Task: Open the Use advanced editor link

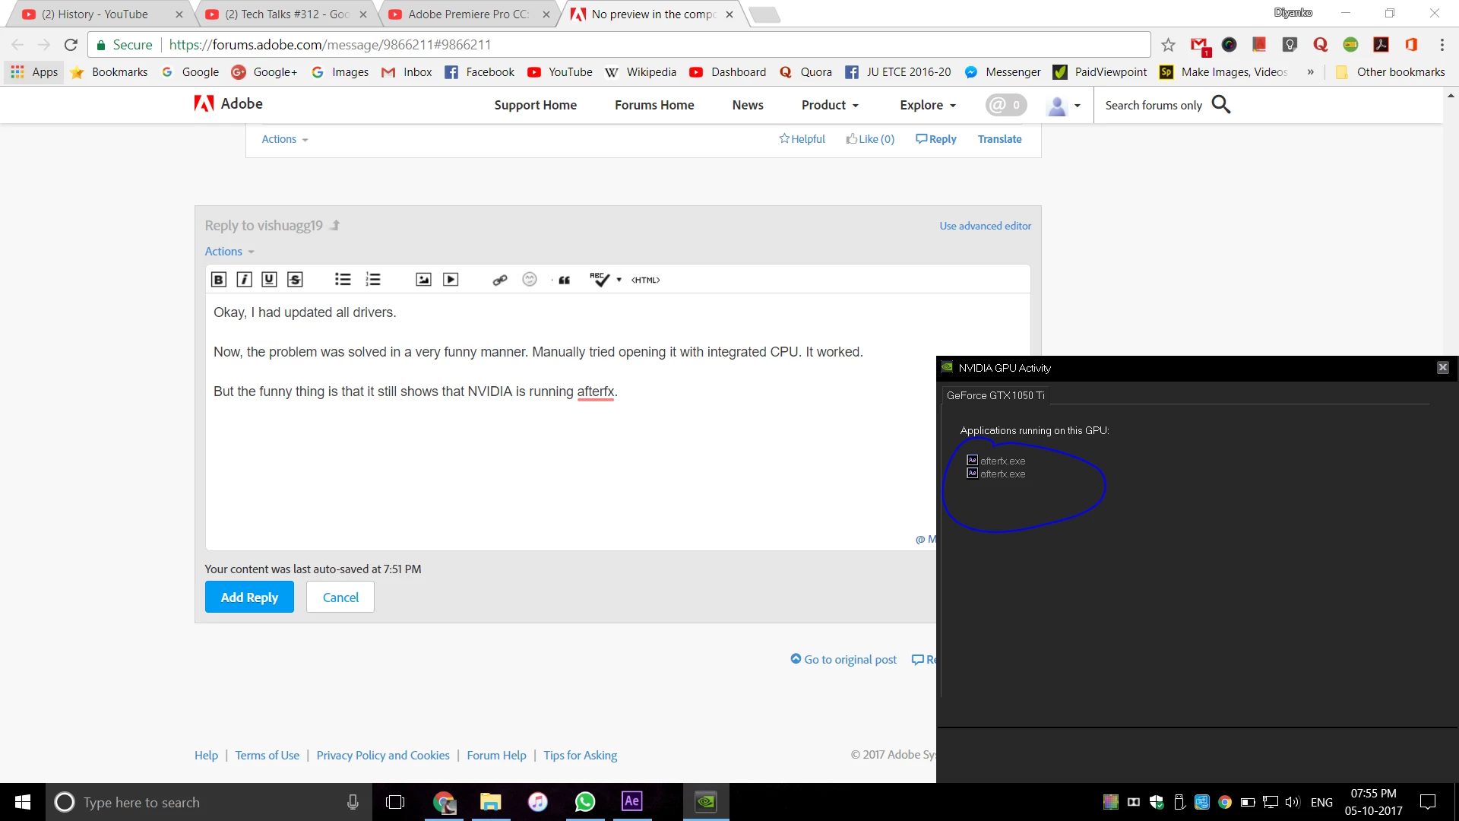Action: click(x=985, y=226)
